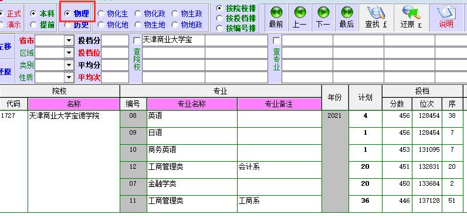The width and height of the screenshot is (467, 218).
Task: Click the 会计系 remark cell
Action: point(279,170)
